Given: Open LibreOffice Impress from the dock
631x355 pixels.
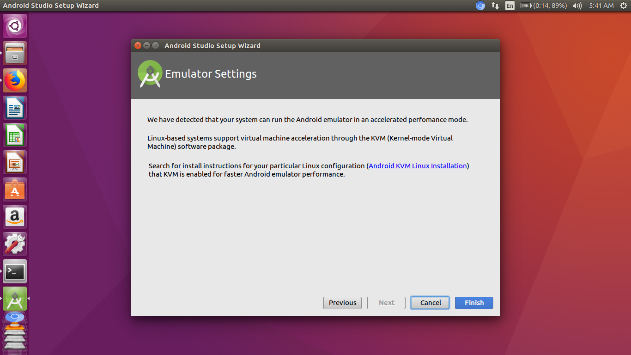Looking at the screenshot, I should point(15,162).
